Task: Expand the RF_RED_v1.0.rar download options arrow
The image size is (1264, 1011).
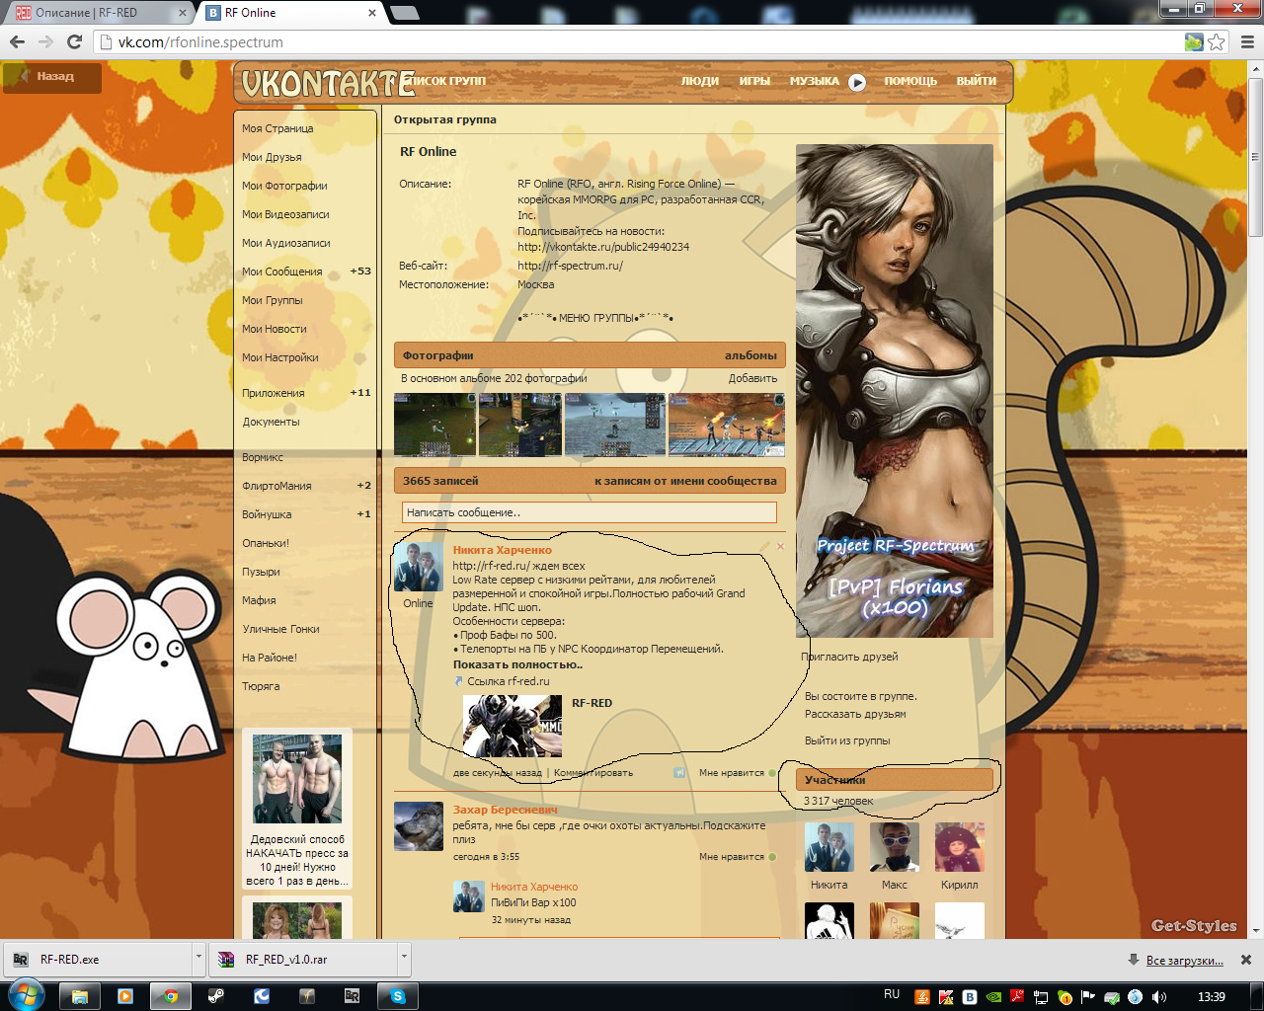Action: (x=404, y=958)
